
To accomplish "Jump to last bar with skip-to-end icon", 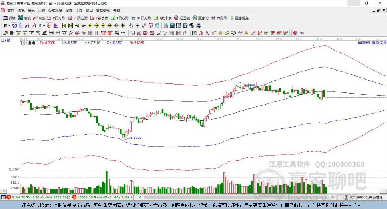I will (70, 25).
